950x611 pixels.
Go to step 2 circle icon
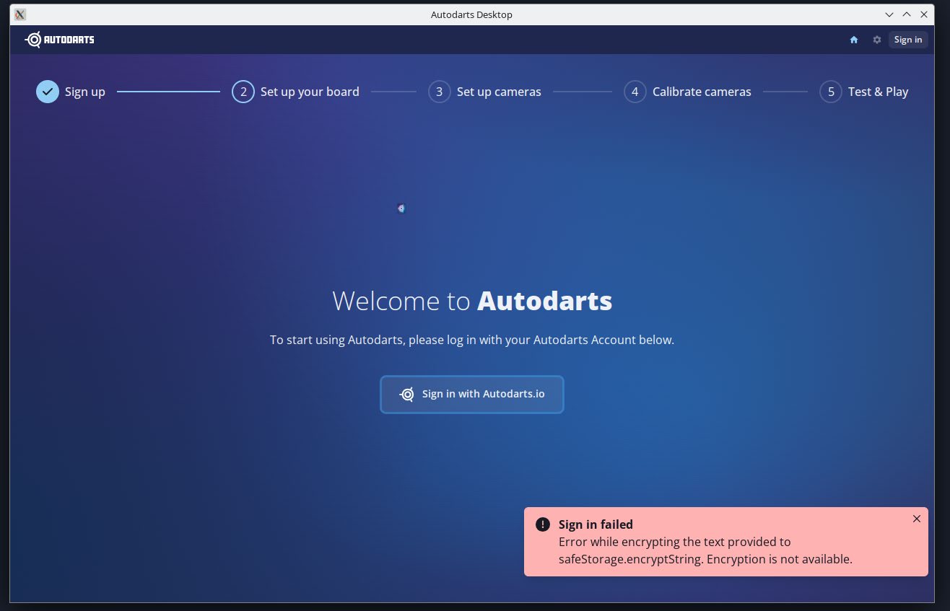pos(243,92)
